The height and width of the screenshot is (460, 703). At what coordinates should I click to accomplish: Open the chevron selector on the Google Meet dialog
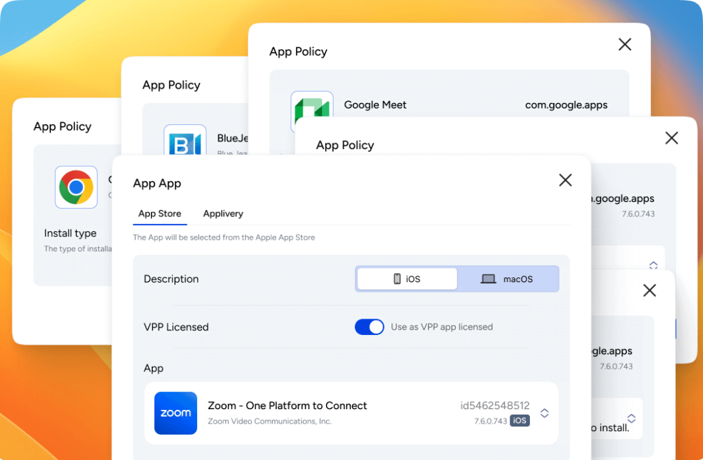point(653,264)
